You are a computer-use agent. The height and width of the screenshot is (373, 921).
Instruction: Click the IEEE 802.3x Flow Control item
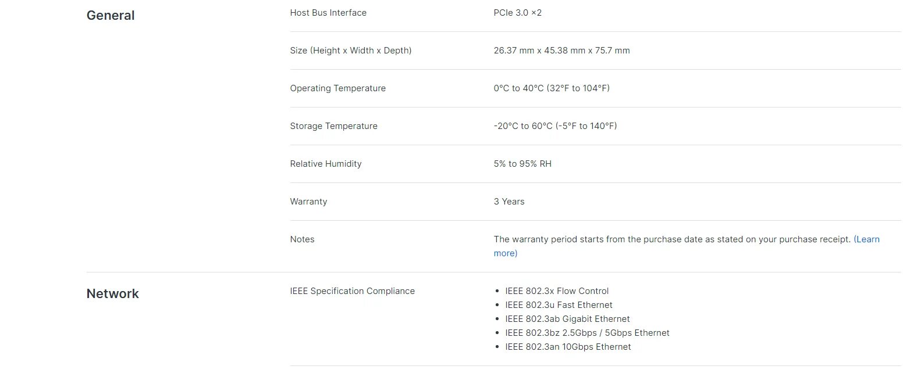tap(557, 291)
